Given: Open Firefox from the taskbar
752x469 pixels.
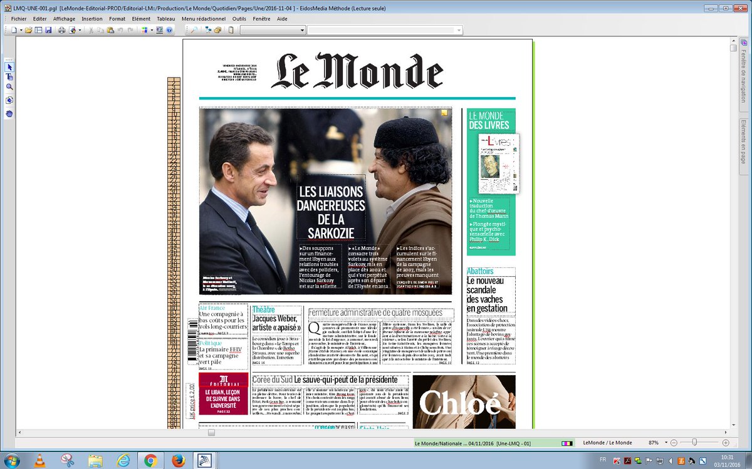Looking at the screenshot, I should point(177,460).
